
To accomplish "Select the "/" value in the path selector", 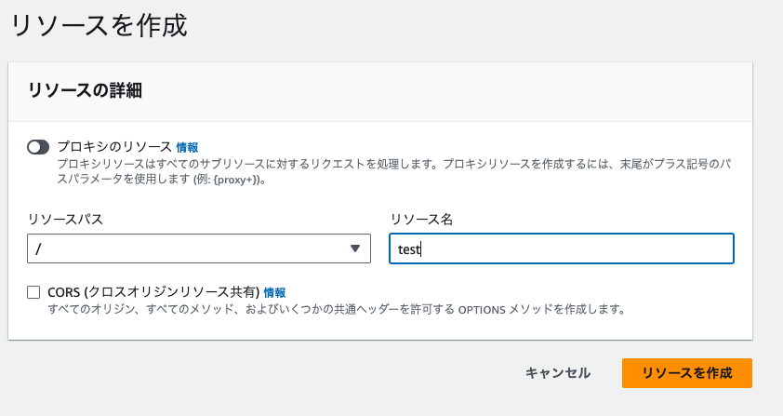I will [38, 248].
